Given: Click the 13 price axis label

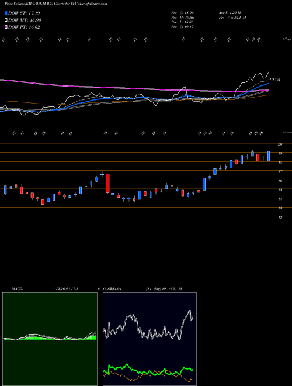Looking at the screenshot, I should pos(280,208).
